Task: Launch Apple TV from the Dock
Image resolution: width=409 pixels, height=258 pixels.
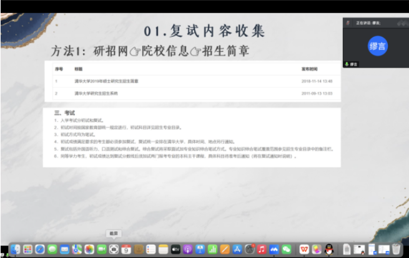Action: click(x=175, y=249)
